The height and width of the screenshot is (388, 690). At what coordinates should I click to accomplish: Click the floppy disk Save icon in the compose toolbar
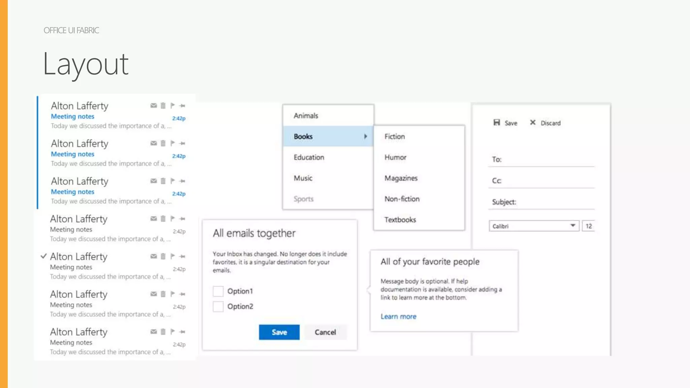pyautogui.click(x=497, y=123)
